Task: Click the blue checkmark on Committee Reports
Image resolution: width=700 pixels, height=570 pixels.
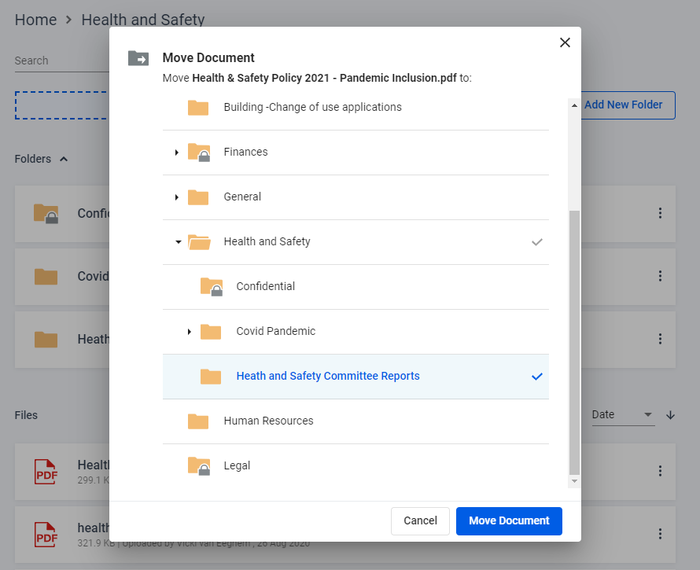Action: (x=537, y=377)
